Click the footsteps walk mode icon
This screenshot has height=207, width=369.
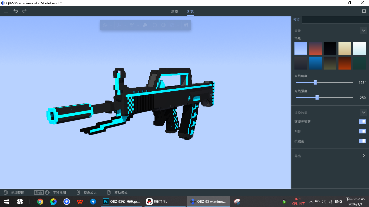click(x=186, y=25)
